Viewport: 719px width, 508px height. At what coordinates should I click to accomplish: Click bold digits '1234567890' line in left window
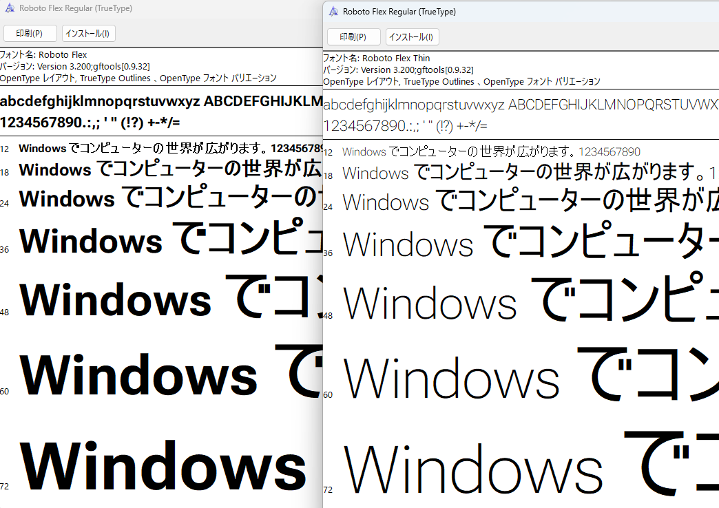coord(90,123)
